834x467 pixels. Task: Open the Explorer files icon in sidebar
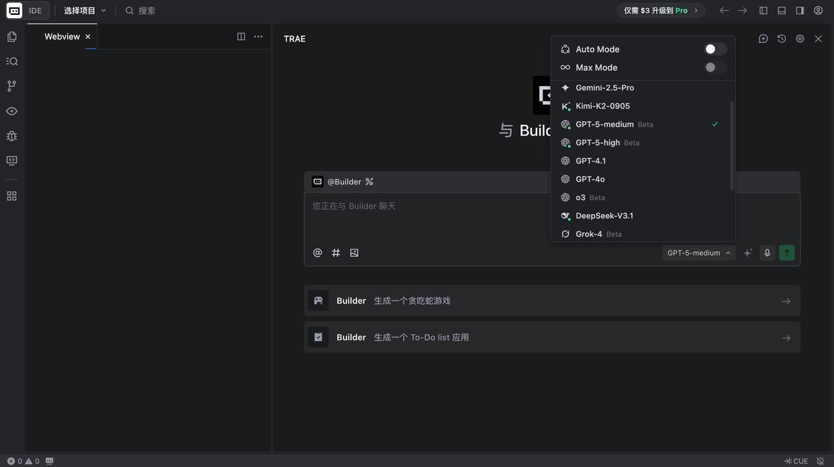pyautogui.click(x=11, y=37)
